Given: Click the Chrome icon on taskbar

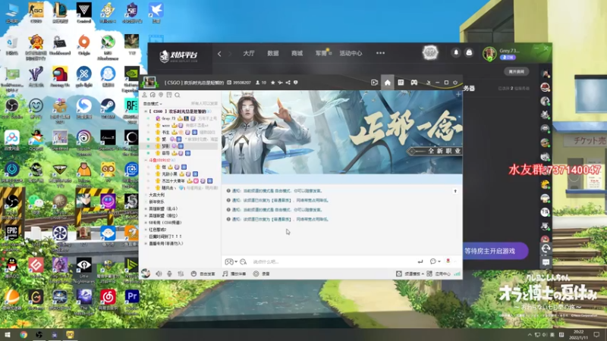Looking at the screenshot, I should coord(24,334).
